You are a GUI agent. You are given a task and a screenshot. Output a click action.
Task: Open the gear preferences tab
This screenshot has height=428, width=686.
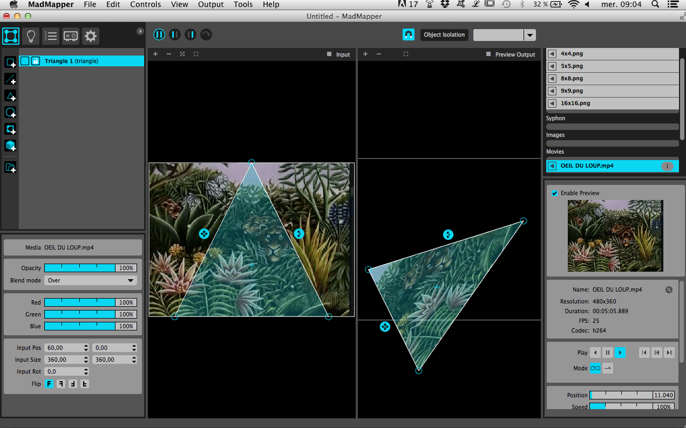[x=91, y=36]
